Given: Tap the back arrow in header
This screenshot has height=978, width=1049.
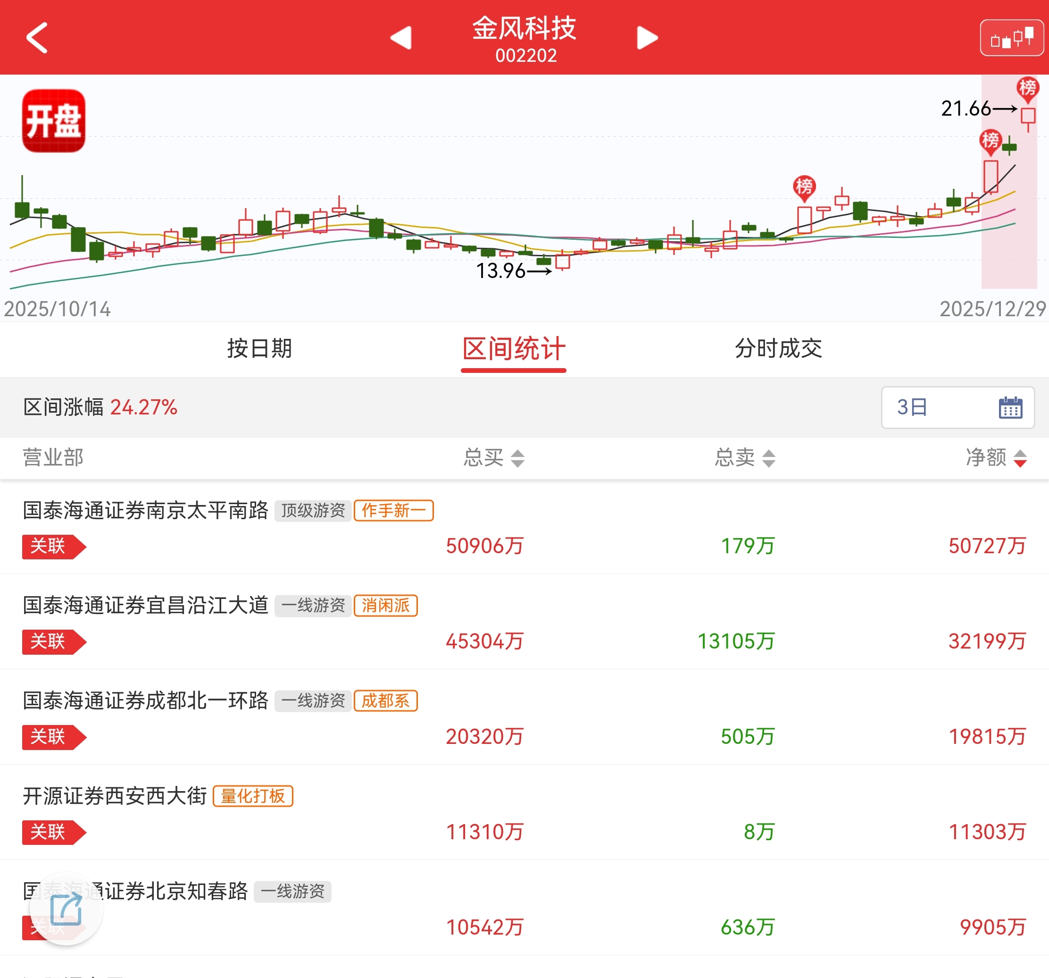Looking at the screenshot, I should click(x=37, y=37).
